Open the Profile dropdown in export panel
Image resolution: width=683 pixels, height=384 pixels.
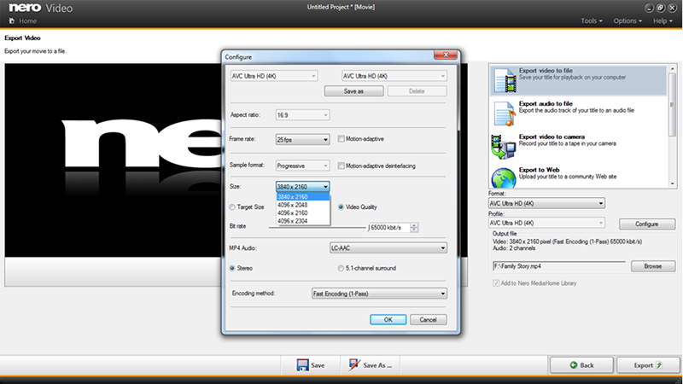(x=546, y=223)
